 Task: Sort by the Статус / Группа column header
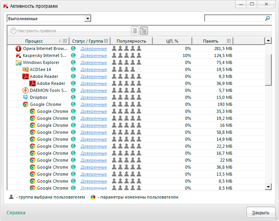point(88,41)
